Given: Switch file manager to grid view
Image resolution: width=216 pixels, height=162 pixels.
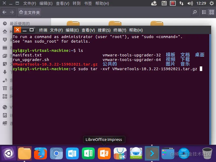Looking at the screenshot, I should pos(212,12).
